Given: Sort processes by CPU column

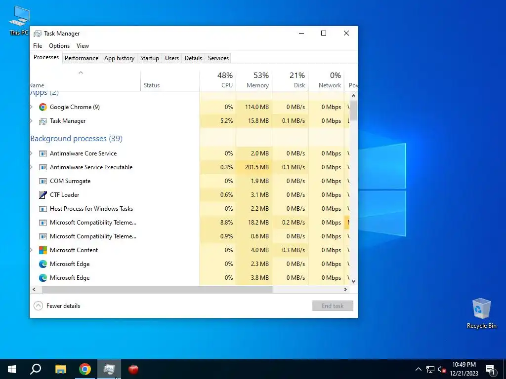Looking at the screenshot, I should click(x=218, y=80).
